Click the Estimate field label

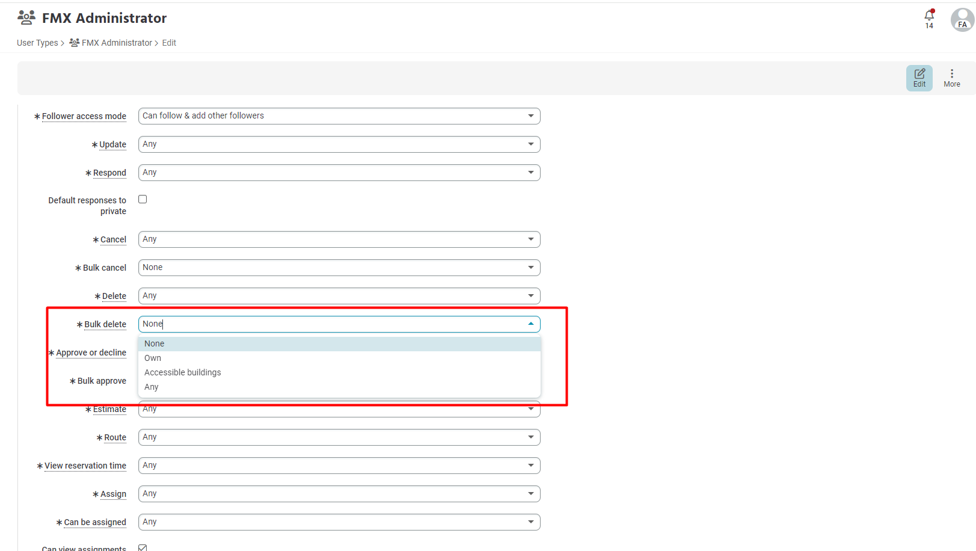point(109,409)
